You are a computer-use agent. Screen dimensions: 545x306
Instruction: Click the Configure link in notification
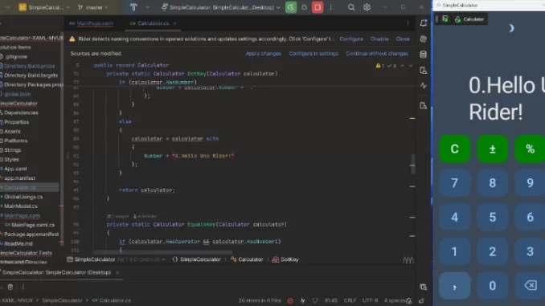pos(351,39)
